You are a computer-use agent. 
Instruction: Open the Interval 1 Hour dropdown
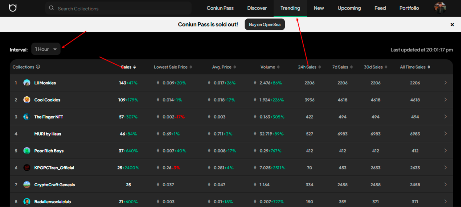pos(46,49)
